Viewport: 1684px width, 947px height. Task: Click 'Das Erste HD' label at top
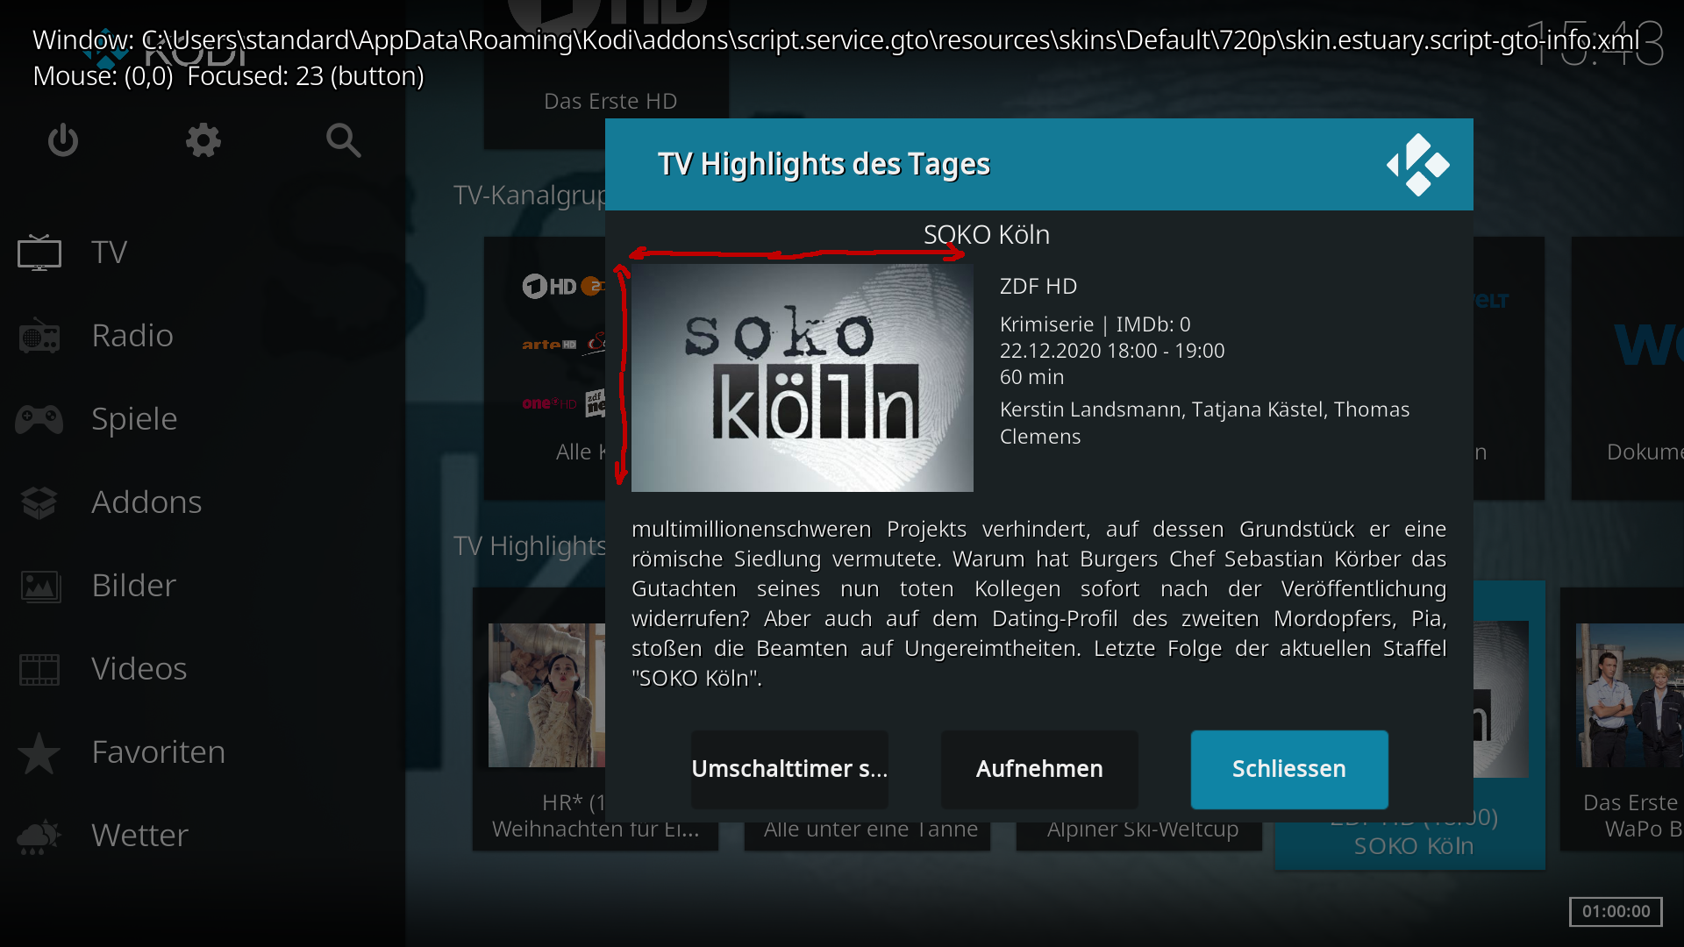pos(610,102)
